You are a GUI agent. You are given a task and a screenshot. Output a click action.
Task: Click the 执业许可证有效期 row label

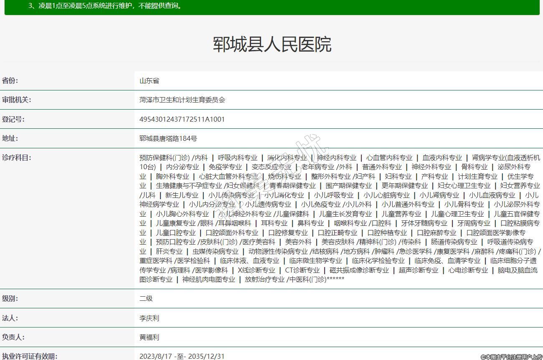click(29, 356)
